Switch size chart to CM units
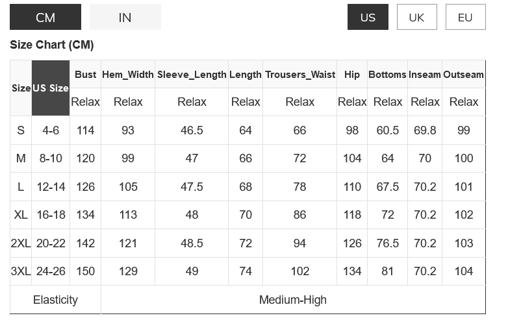The height and width of the screenshot is (320, 521). click(45, 17)
